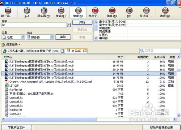Screen dimensions: 181x130
Task: Click the 5.31 MB size of Osprey pdf
Action: [x=118, y=82]
